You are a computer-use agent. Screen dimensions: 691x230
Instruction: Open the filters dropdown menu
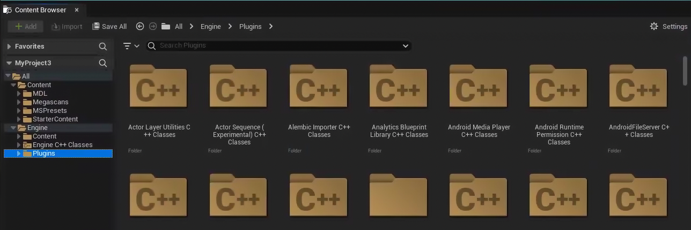(x=131, y=46)
